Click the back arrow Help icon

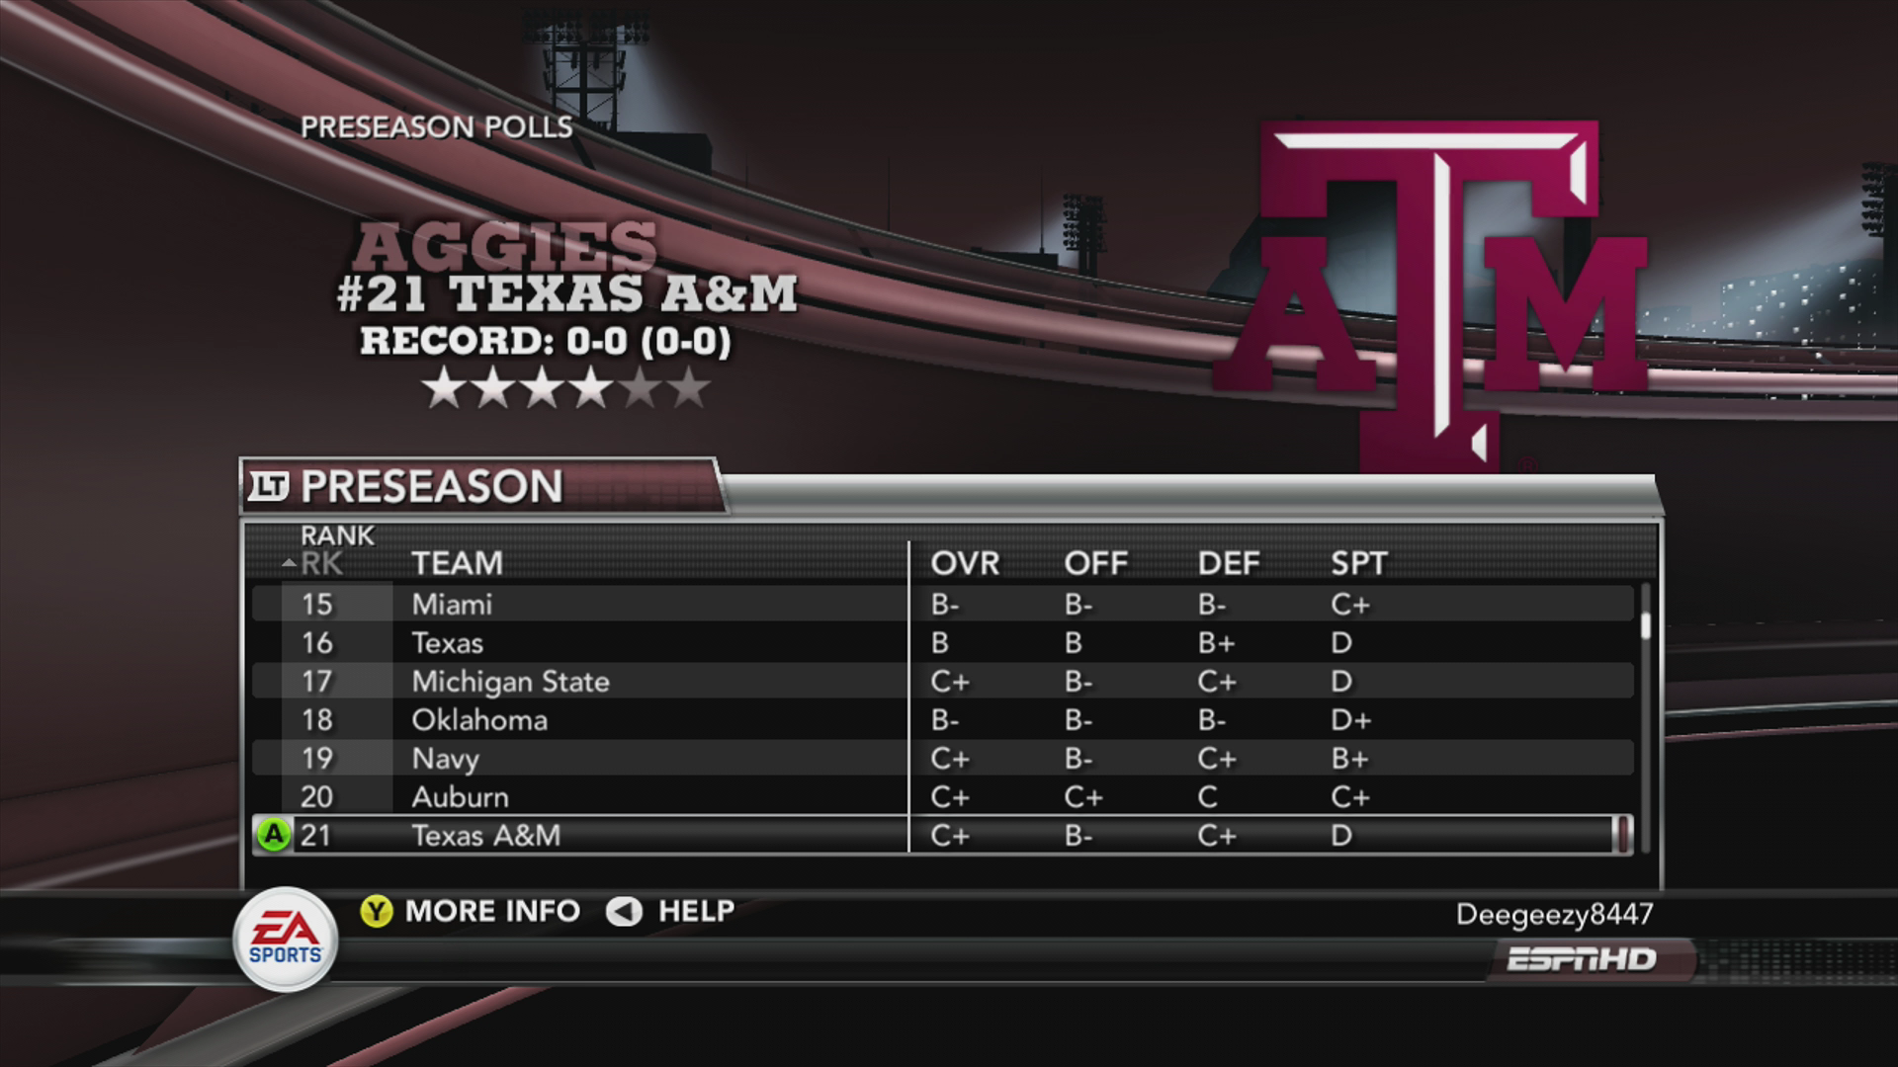pyautogui.click(x=624, y=911)
